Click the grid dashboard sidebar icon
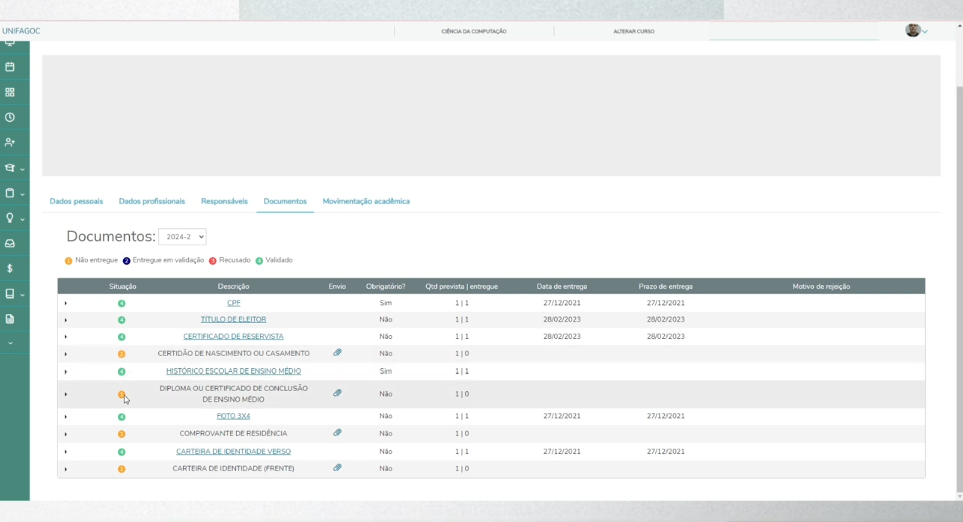963x522 pixels. [10, 92]
